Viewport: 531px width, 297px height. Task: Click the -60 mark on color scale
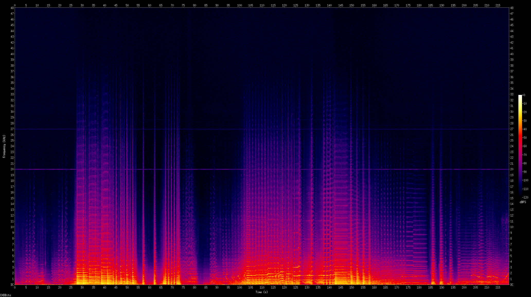(525, 146)
